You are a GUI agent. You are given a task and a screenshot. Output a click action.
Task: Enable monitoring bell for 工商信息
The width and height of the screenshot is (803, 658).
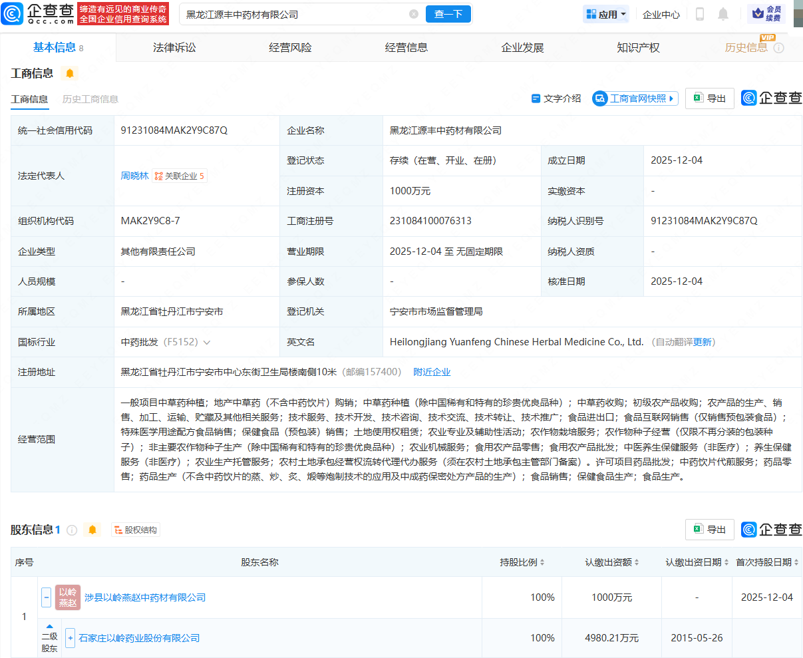coord(70,73)
